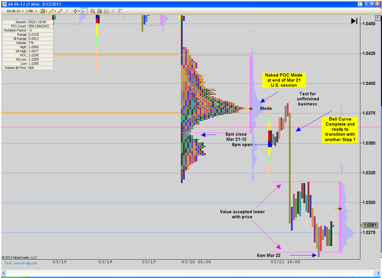Select the Value accepted lower text
The height and width of the screenshot is (278, 382).
coord(242,214)
